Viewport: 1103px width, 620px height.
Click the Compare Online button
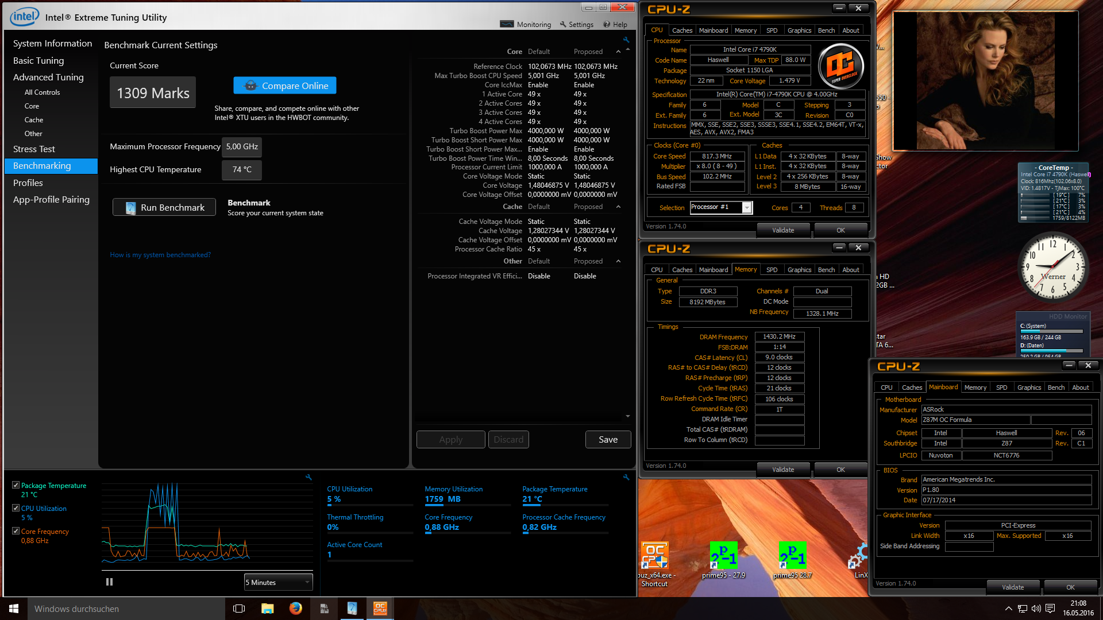coord(285,86)
